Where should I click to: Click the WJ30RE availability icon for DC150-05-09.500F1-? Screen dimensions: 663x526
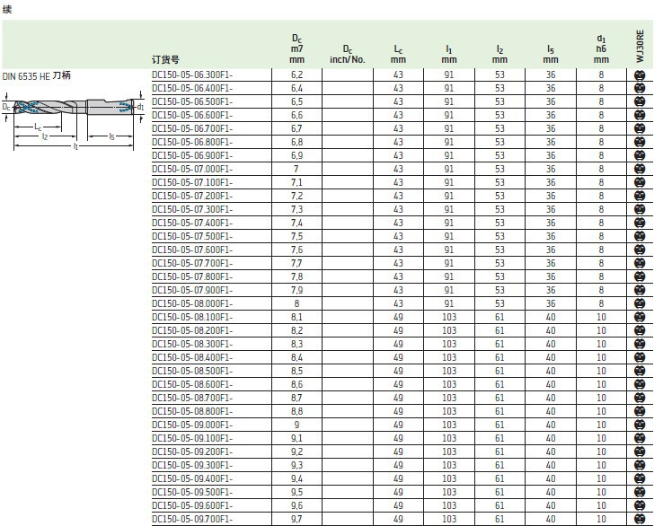640,492
